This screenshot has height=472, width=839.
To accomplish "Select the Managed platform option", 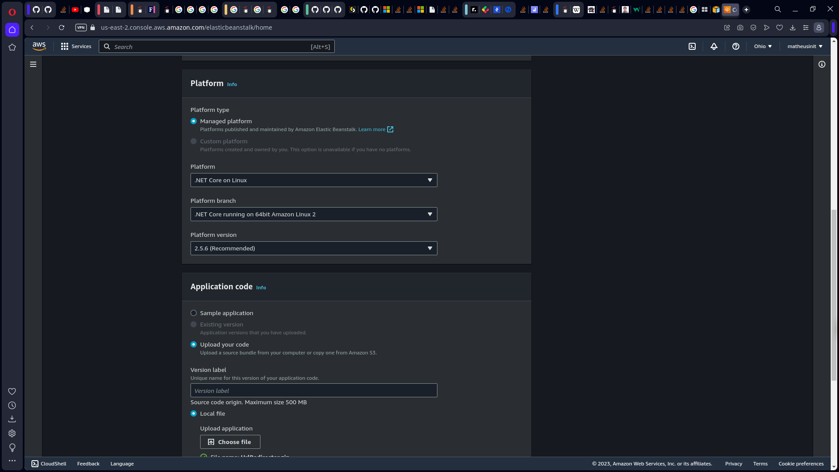I will coord(194,121).
